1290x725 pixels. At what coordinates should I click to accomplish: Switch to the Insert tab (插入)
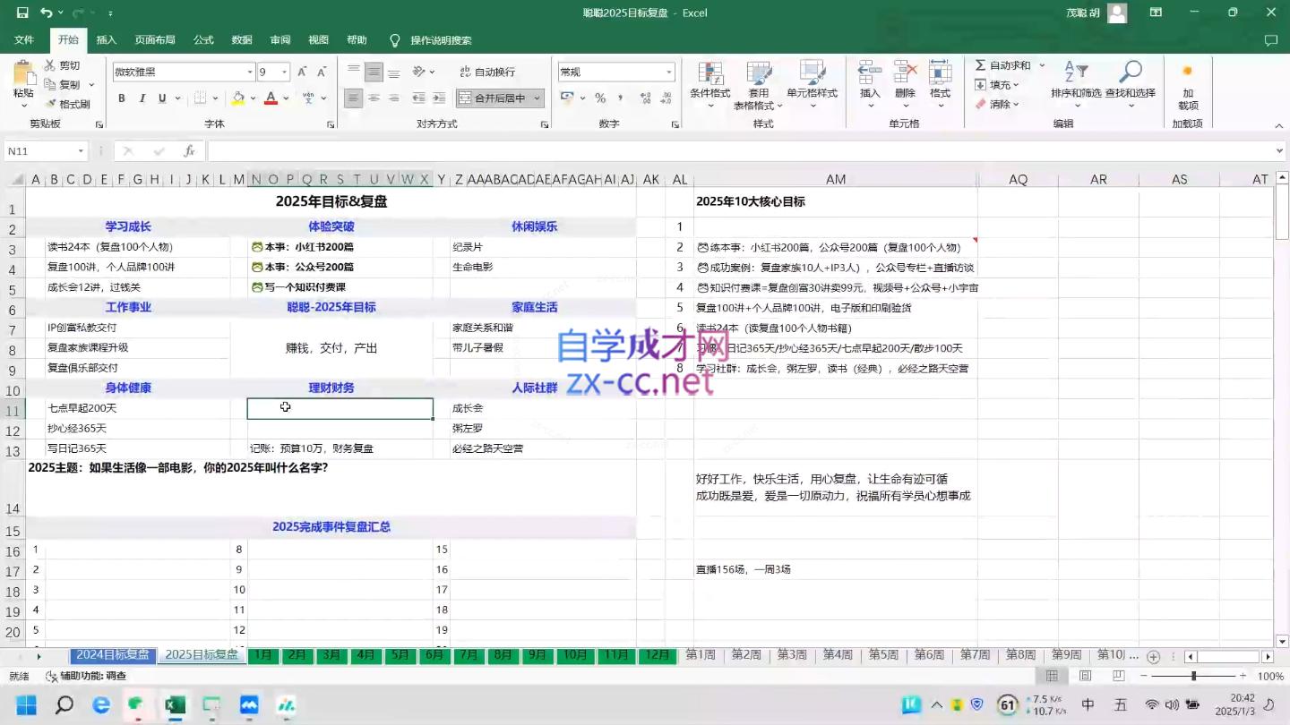107,40
